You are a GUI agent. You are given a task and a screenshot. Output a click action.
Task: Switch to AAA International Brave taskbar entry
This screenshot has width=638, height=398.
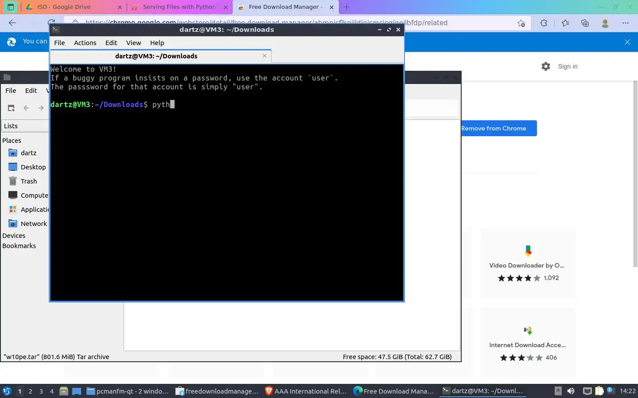tap(306, 391)
